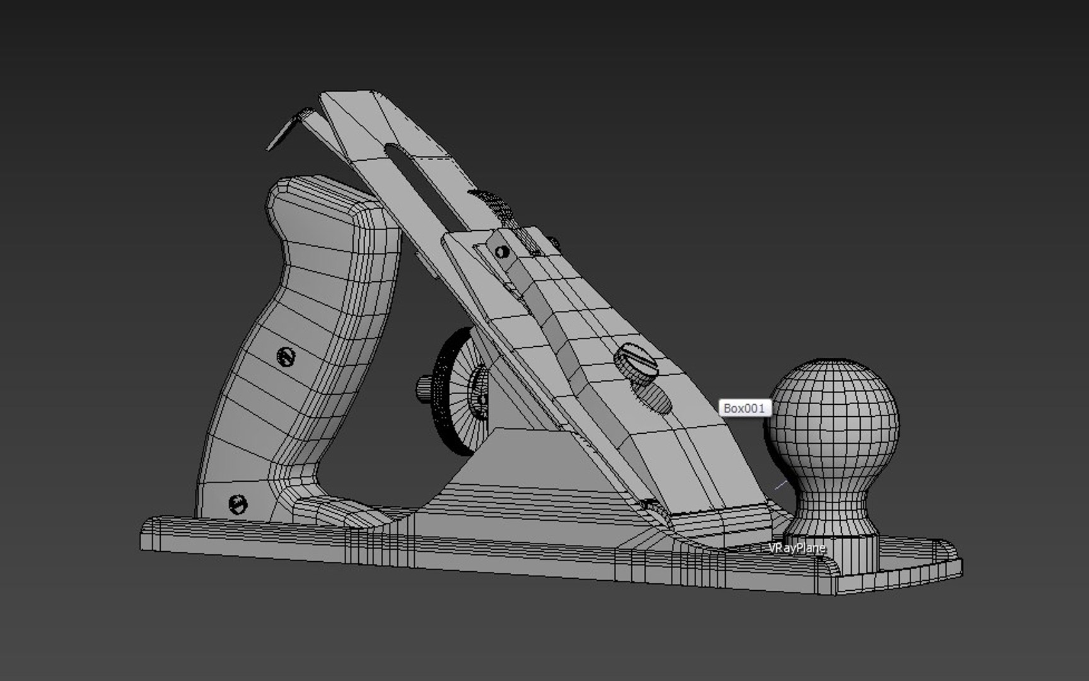This screenshot has width=1089, height=681.
Task: Click the slotted screw on the lever cap
Action: [637, 364]
